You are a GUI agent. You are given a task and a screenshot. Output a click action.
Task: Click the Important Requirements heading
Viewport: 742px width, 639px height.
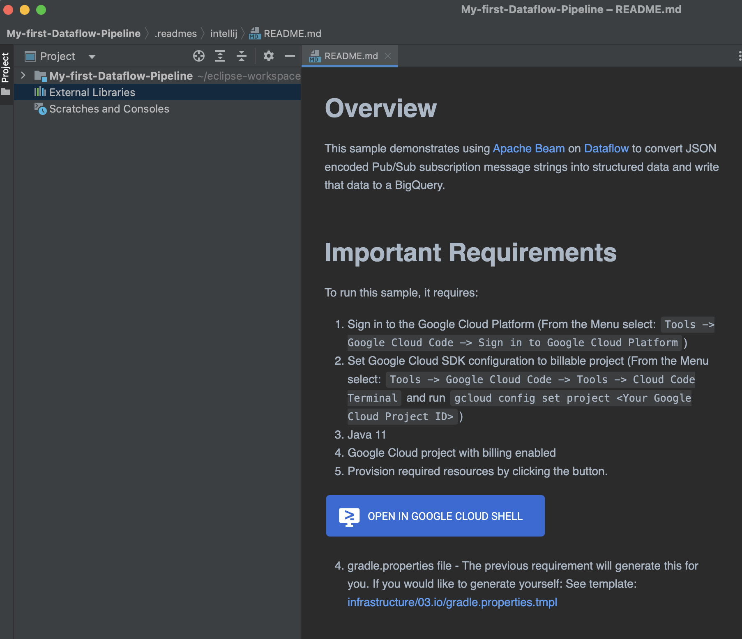coord(470,252)
